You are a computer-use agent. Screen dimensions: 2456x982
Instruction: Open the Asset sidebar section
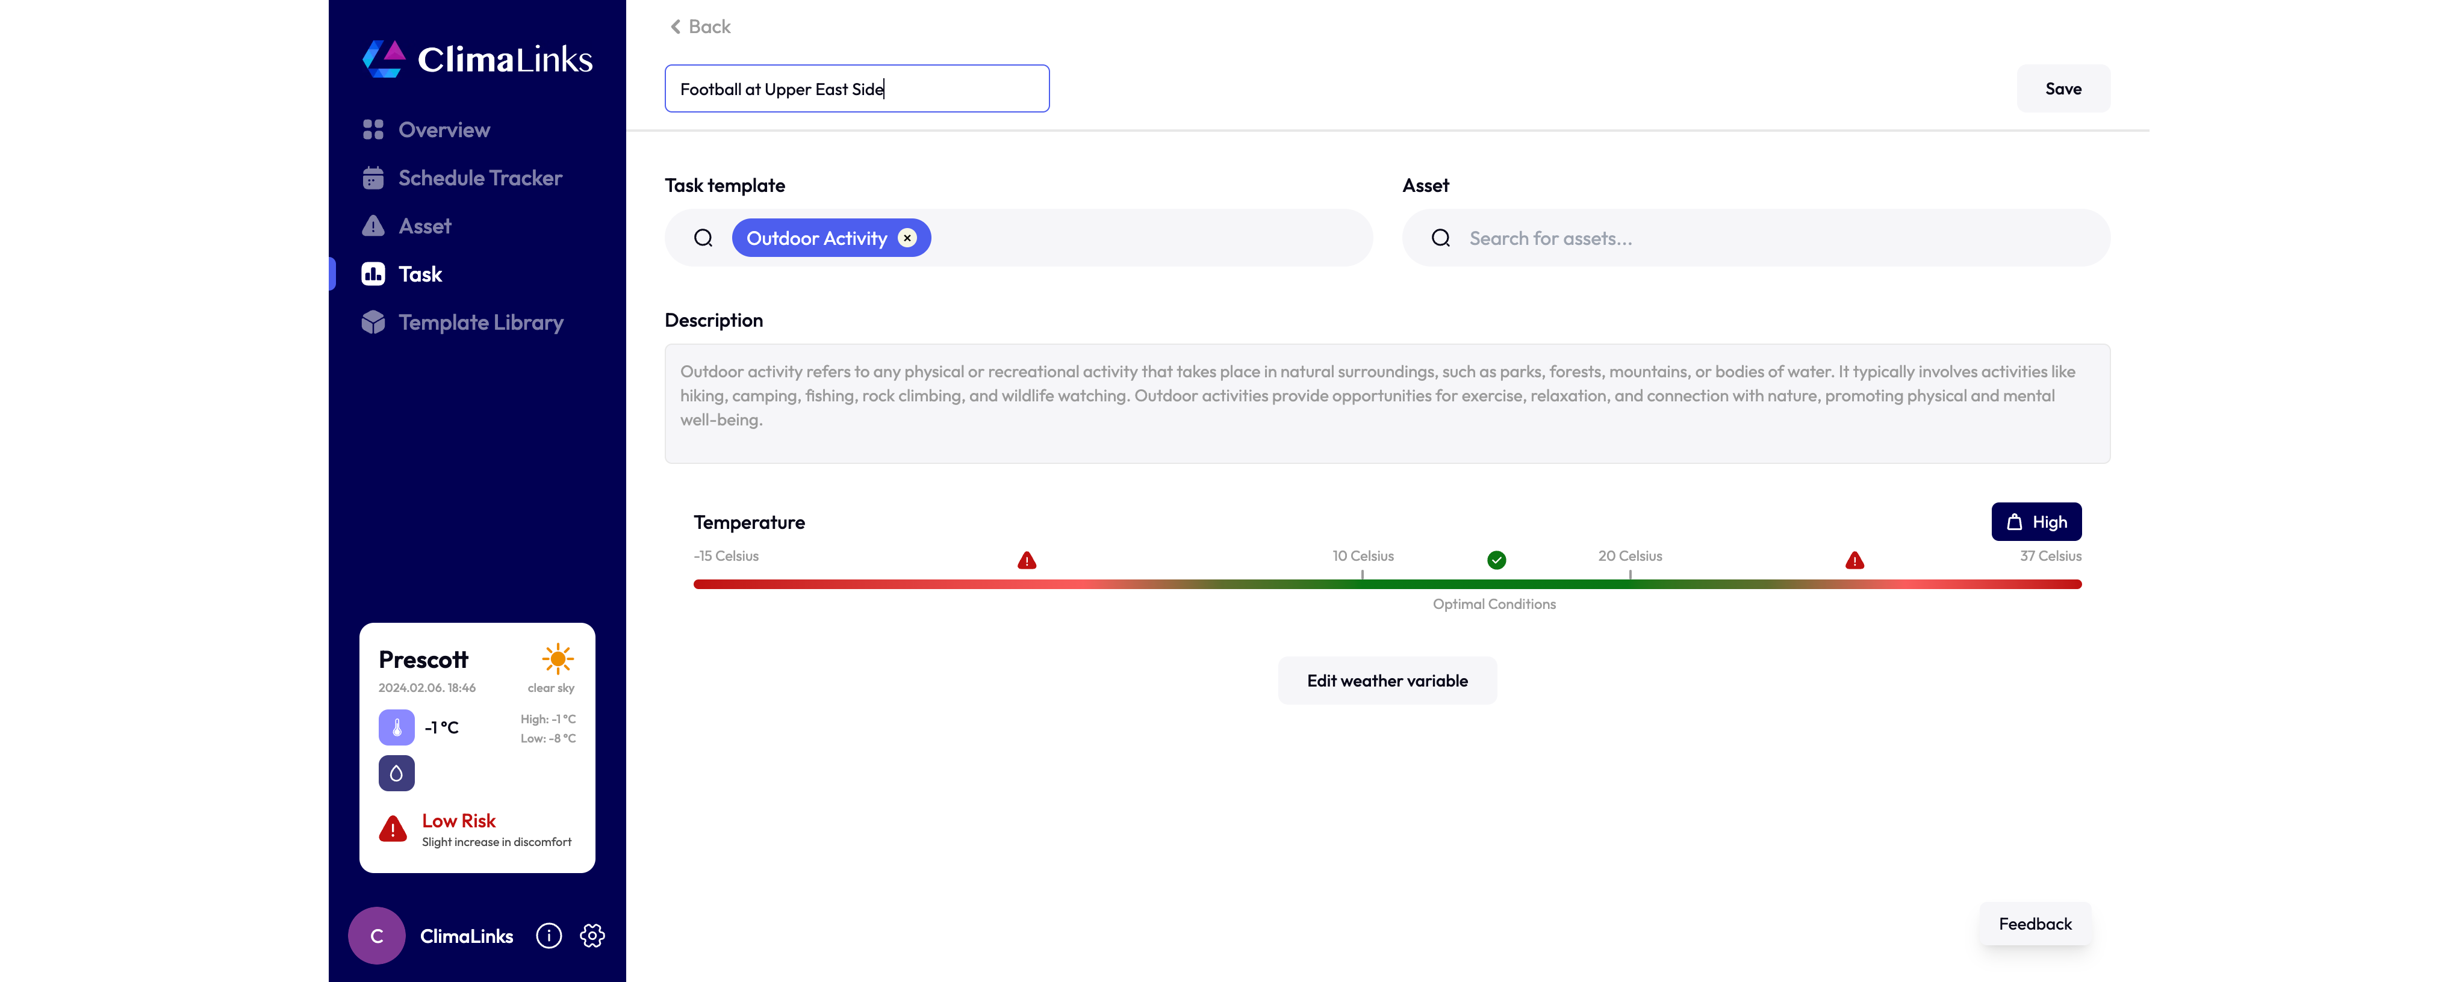click(424, 227)
